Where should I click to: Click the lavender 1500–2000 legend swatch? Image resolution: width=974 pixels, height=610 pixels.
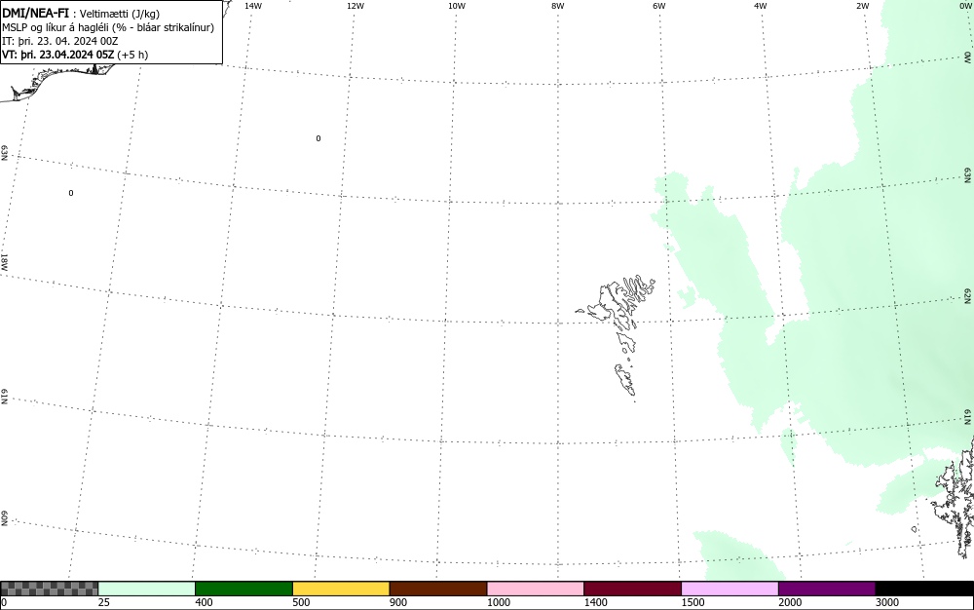pos(730,589)
